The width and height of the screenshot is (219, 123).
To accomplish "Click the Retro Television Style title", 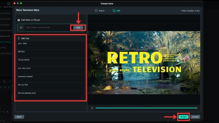I will coord(28,10).
